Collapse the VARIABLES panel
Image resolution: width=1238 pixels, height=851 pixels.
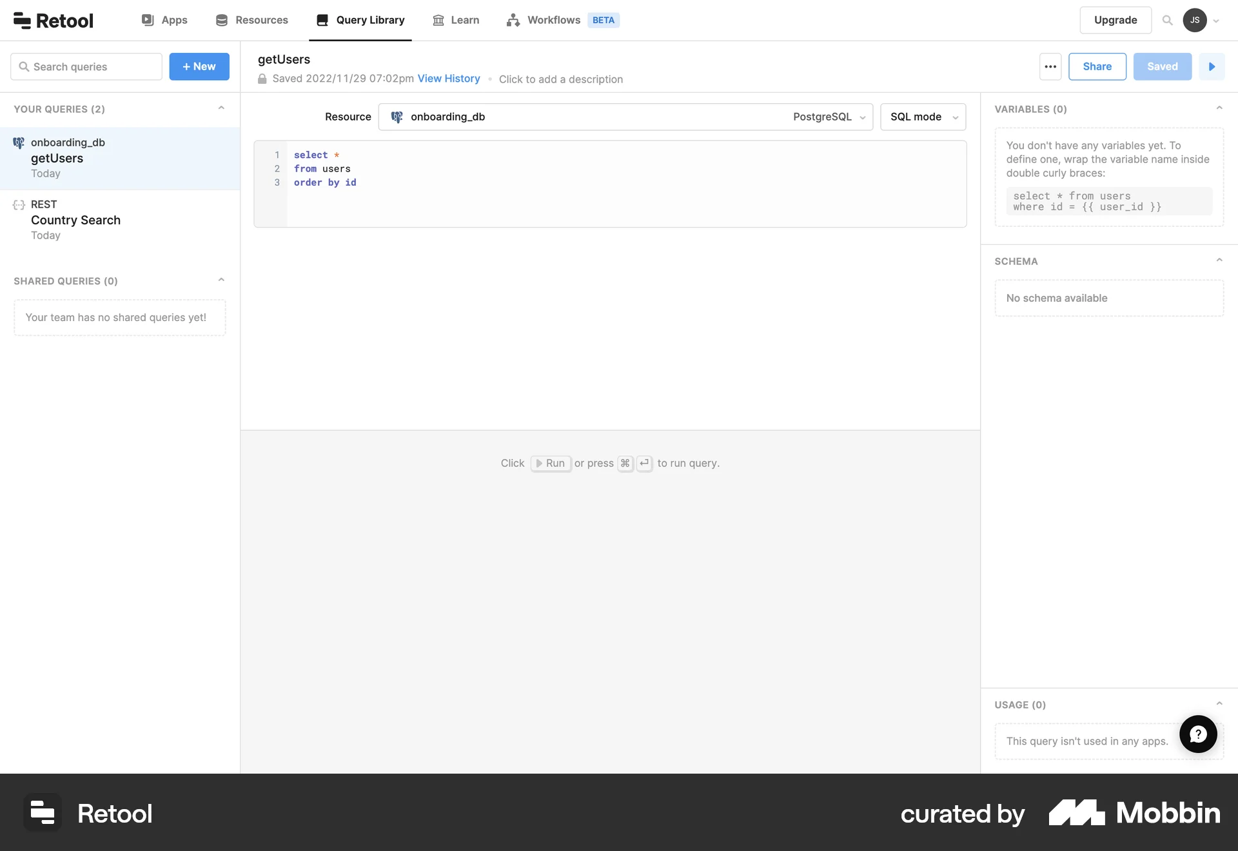tap(1219, 108)
